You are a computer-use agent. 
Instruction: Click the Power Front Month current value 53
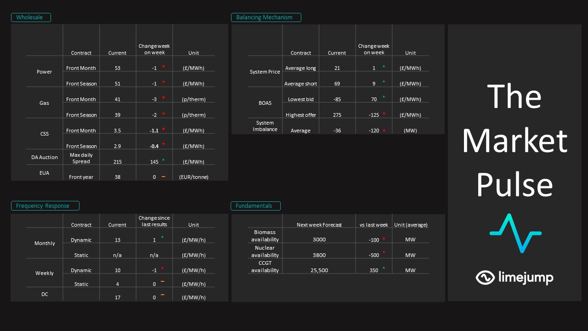[118, 68]
